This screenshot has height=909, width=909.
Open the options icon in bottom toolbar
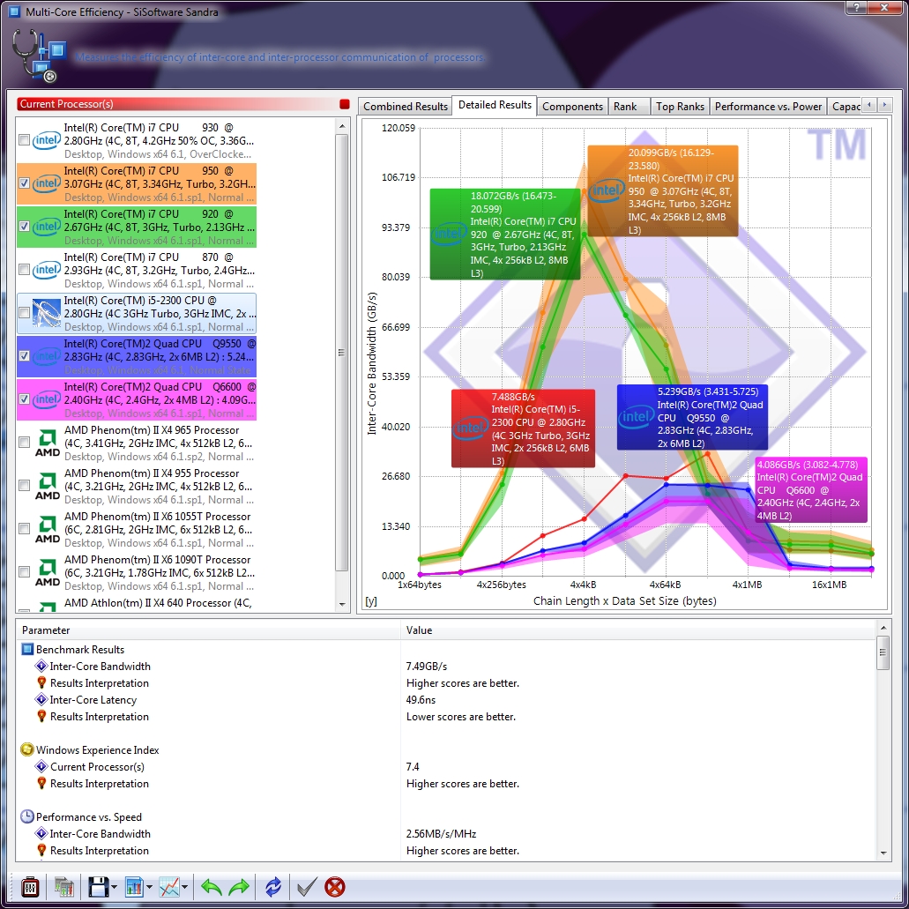tap(30, 887)
